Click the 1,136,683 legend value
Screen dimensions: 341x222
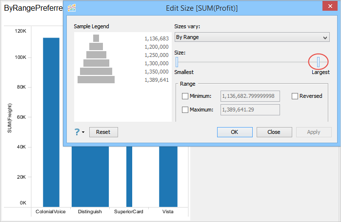[x=157, y=38]
